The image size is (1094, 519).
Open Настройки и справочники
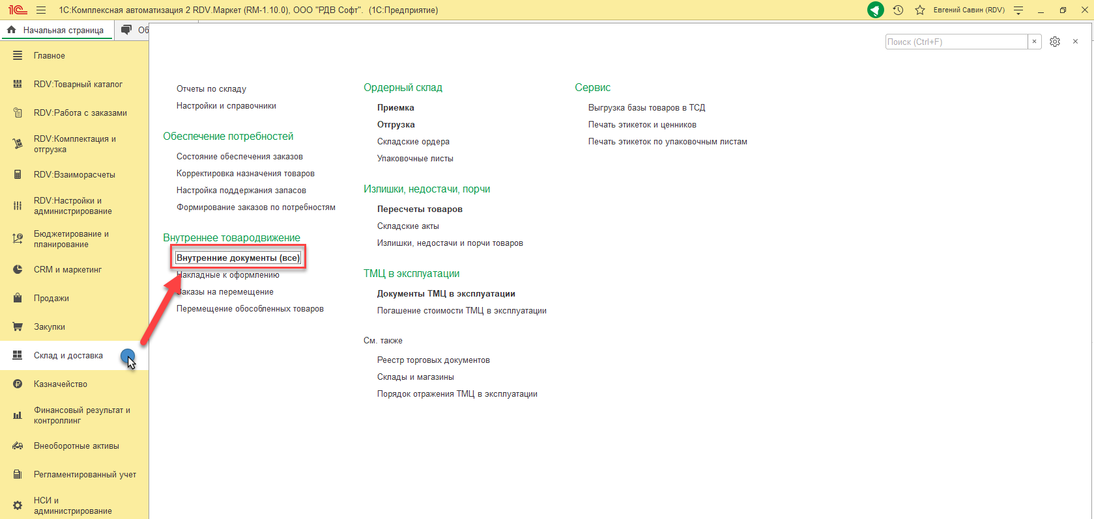coord(226,106)
